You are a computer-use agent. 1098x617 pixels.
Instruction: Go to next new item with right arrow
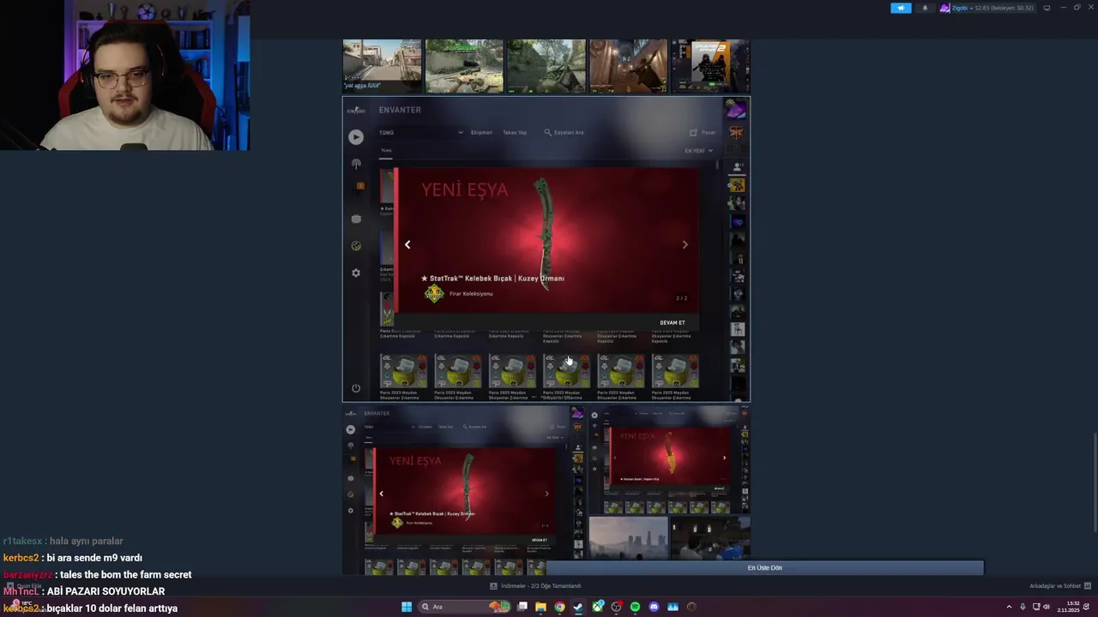[685, 245]
